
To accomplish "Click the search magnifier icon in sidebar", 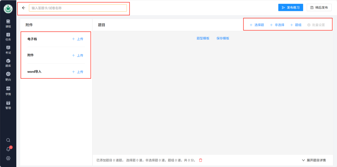I will coord(8,140).
